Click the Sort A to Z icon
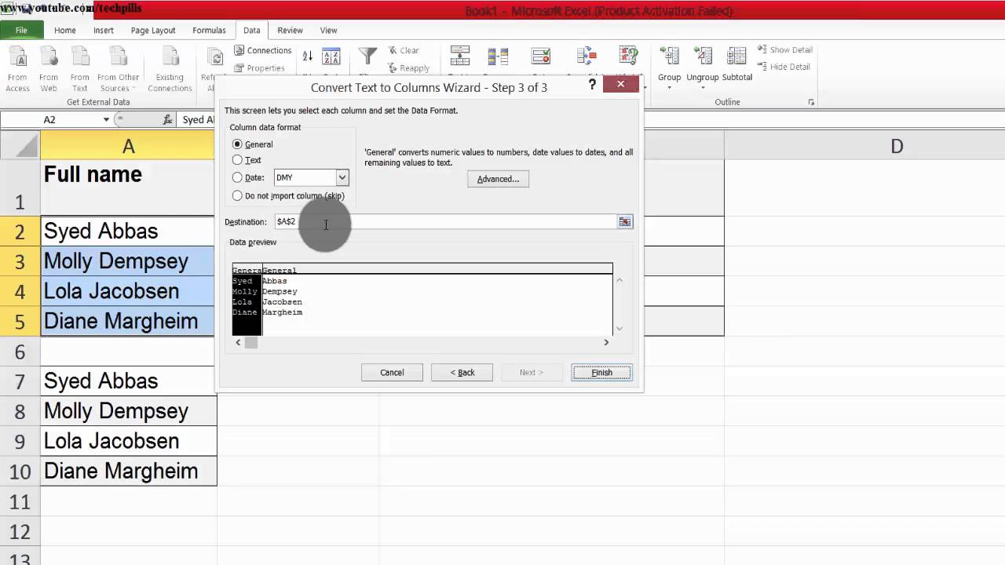 [x=307, y=56]
